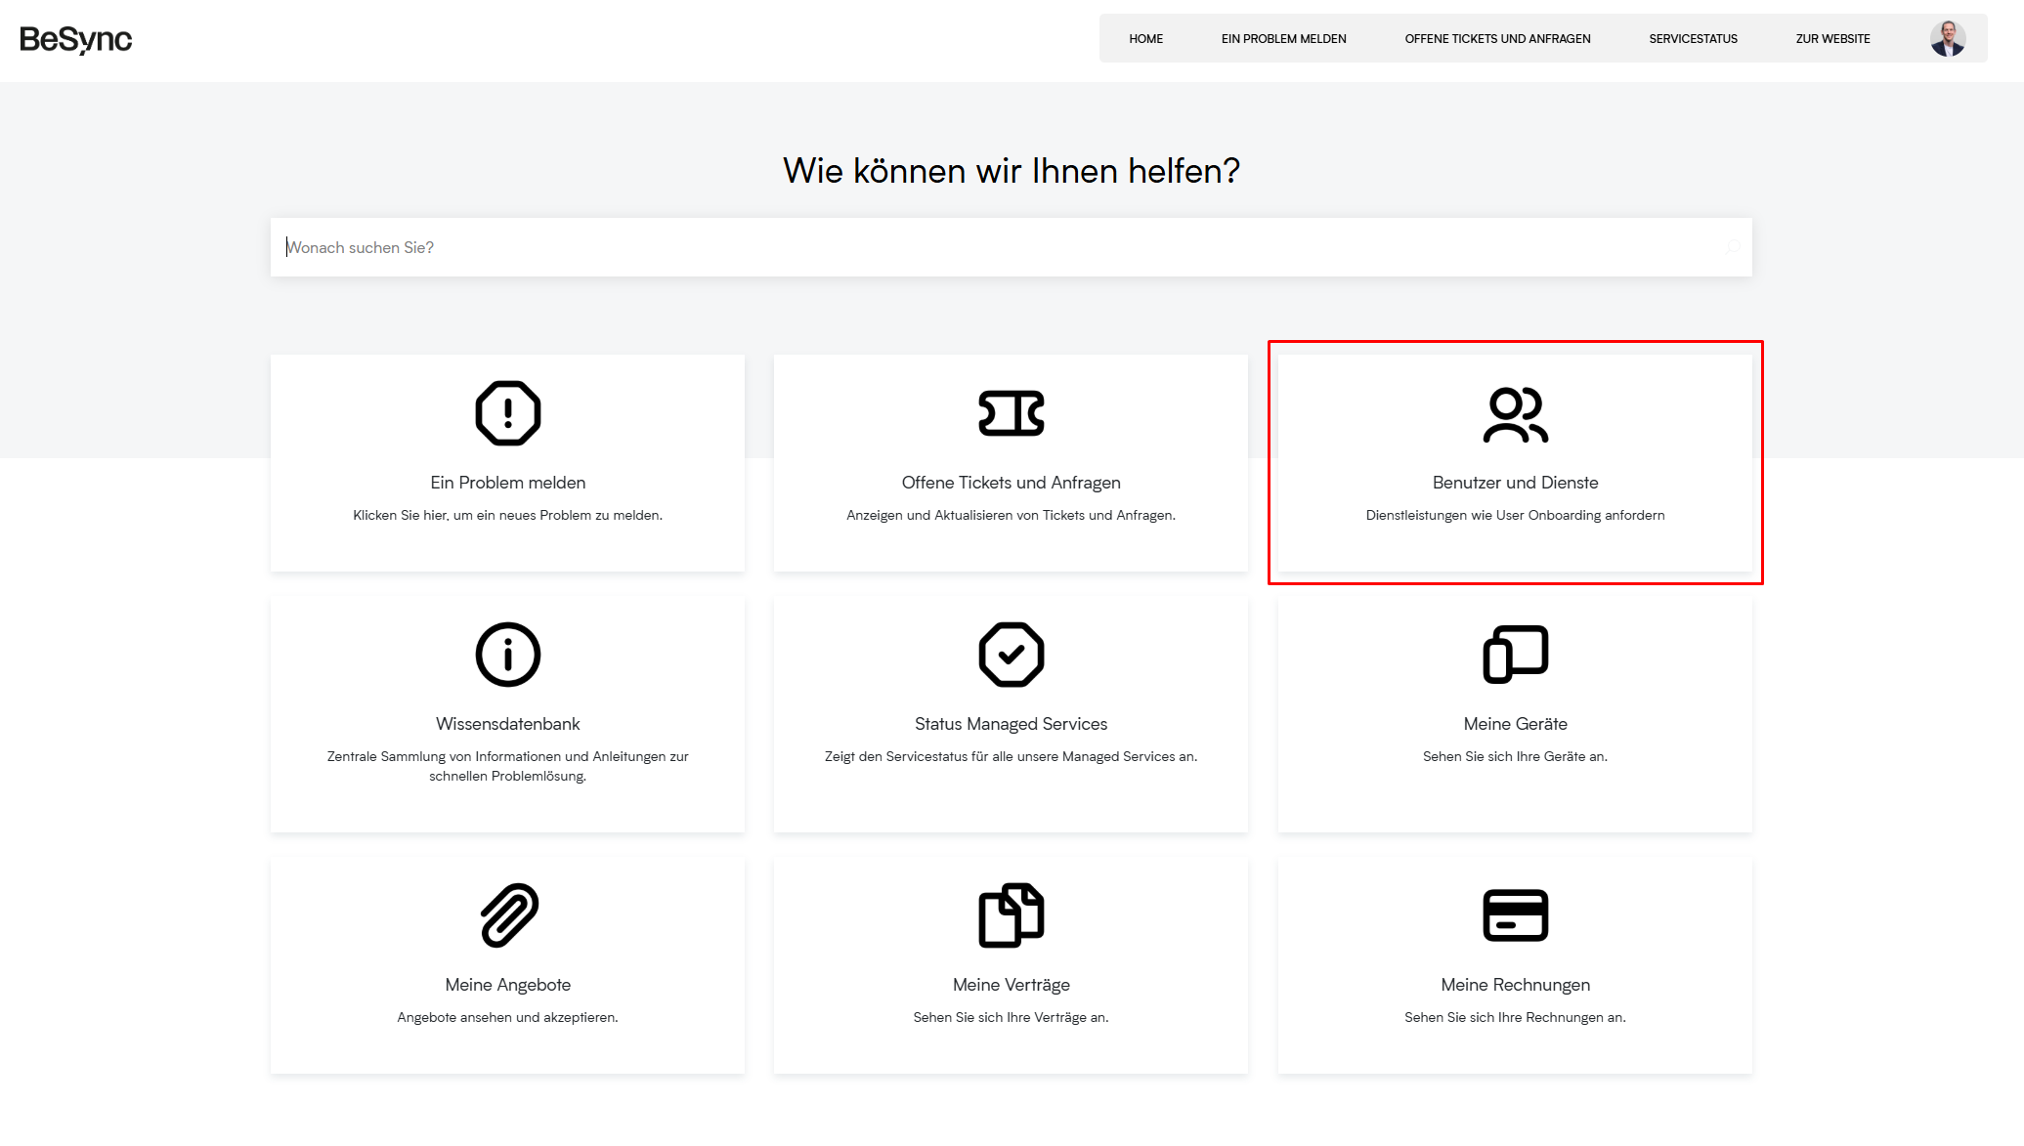
Task: Click the search magnifier icon in search bar
Action: tap(1732, 247)
